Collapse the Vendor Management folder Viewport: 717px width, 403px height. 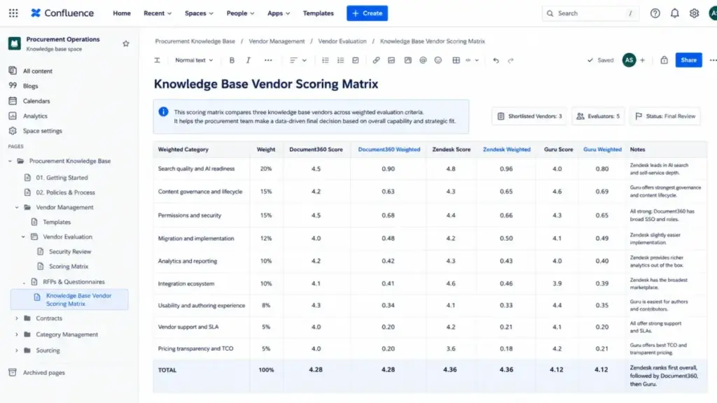click(x=17, y=207)
